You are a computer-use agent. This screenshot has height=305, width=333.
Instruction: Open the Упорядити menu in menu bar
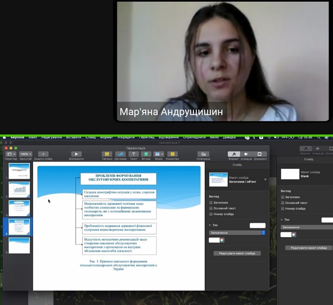pos(126,137)
